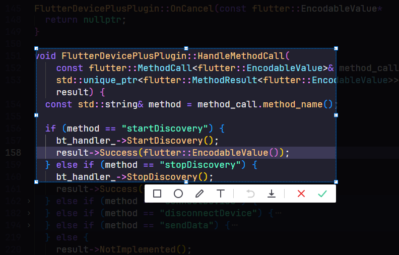Unfold the "sendData" branch chevron
399x255 pixels.
[29, 225]
